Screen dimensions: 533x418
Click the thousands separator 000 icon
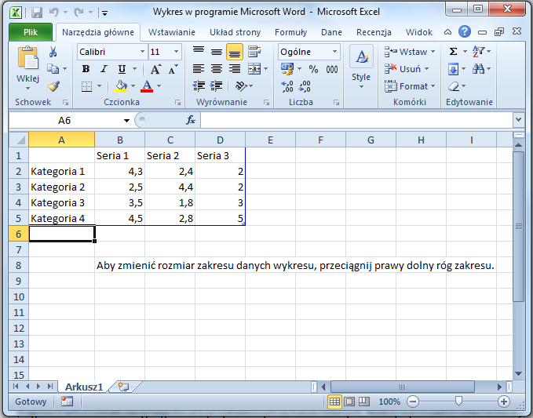(332, 69)
